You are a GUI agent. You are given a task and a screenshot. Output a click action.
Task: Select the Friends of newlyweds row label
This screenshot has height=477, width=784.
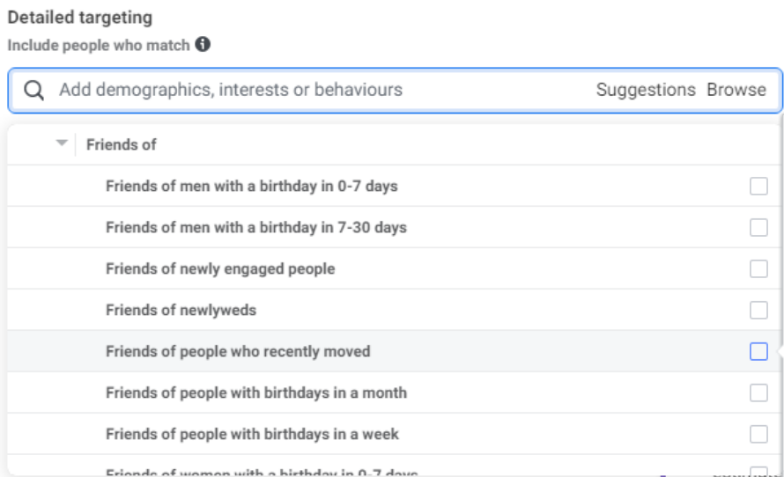[181, 310]
